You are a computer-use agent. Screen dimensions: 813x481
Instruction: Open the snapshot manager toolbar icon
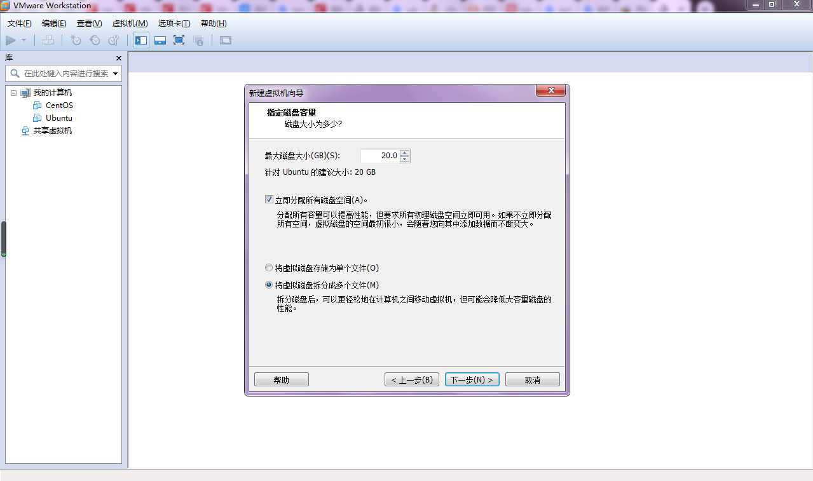(114, 40)
